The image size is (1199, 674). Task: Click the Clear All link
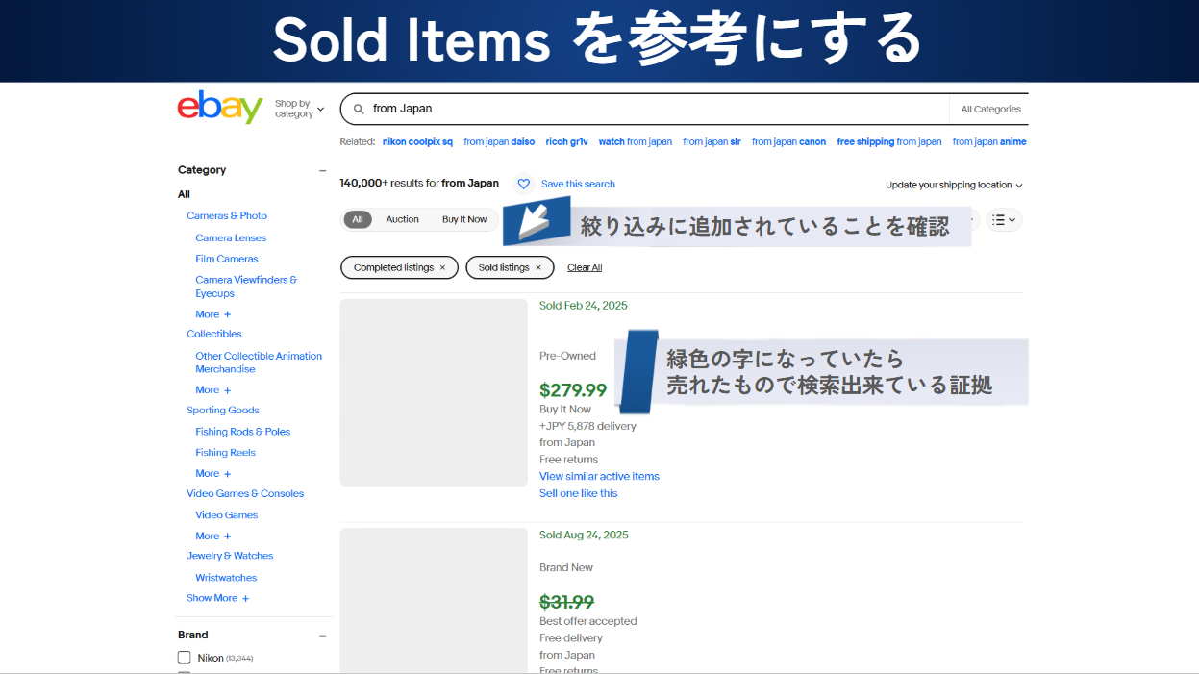click(x=585, y=267)
